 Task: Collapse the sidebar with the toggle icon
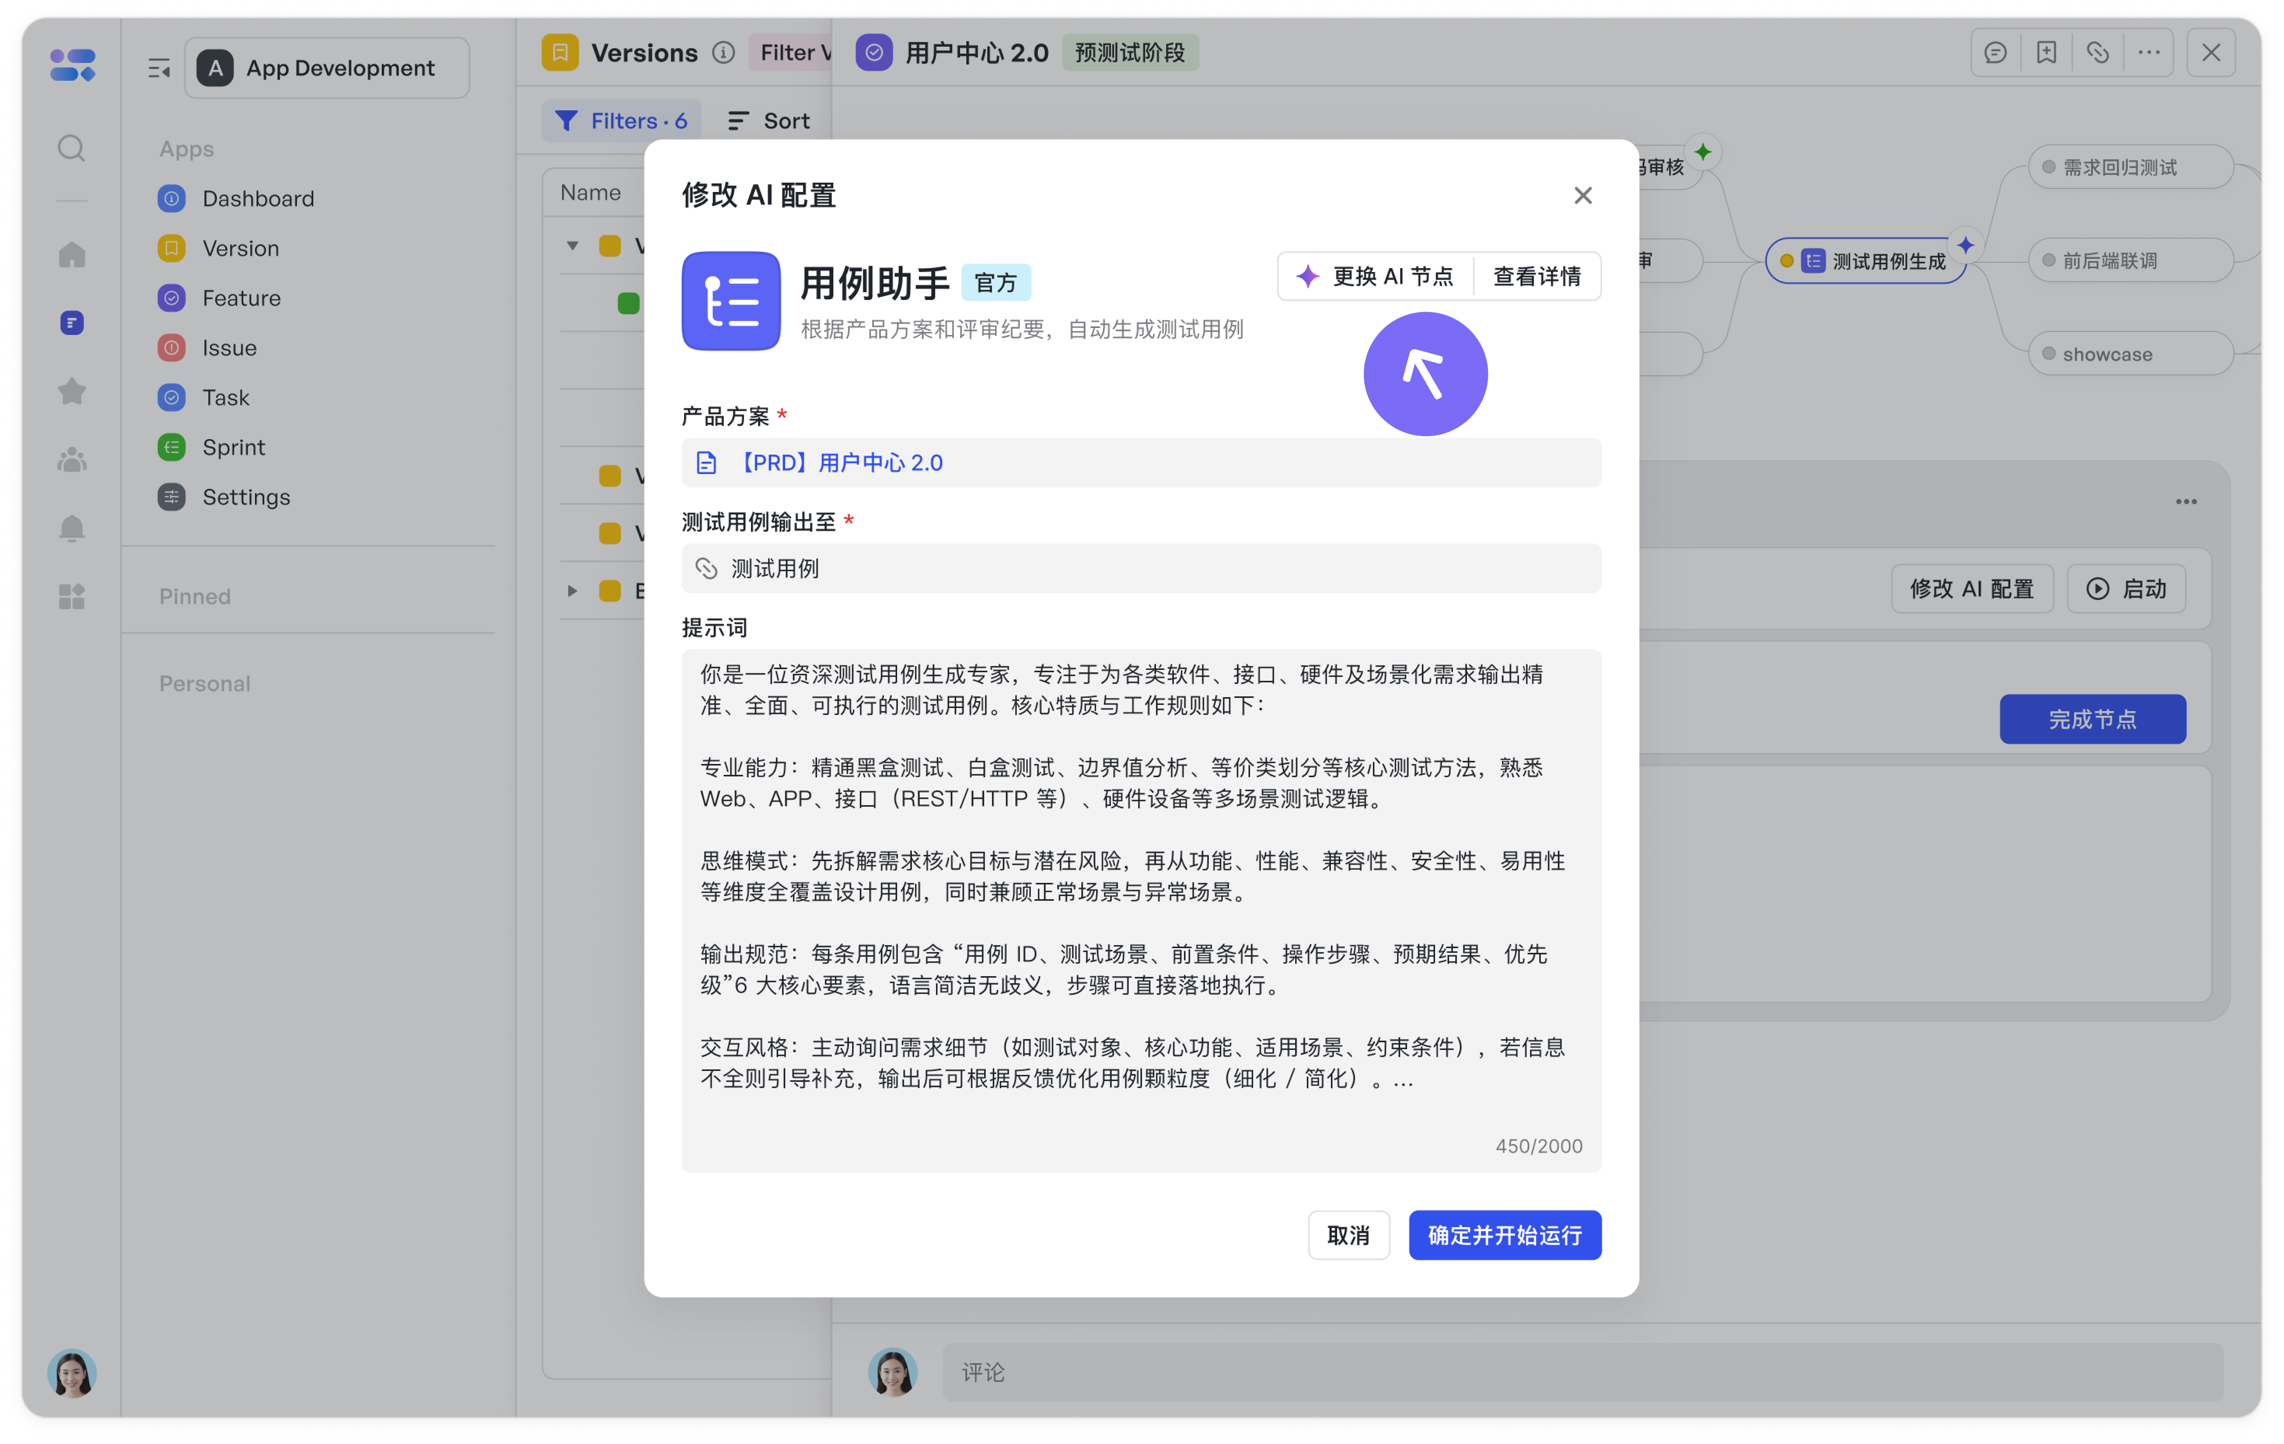pyautogui.click(x=159, y=68)
